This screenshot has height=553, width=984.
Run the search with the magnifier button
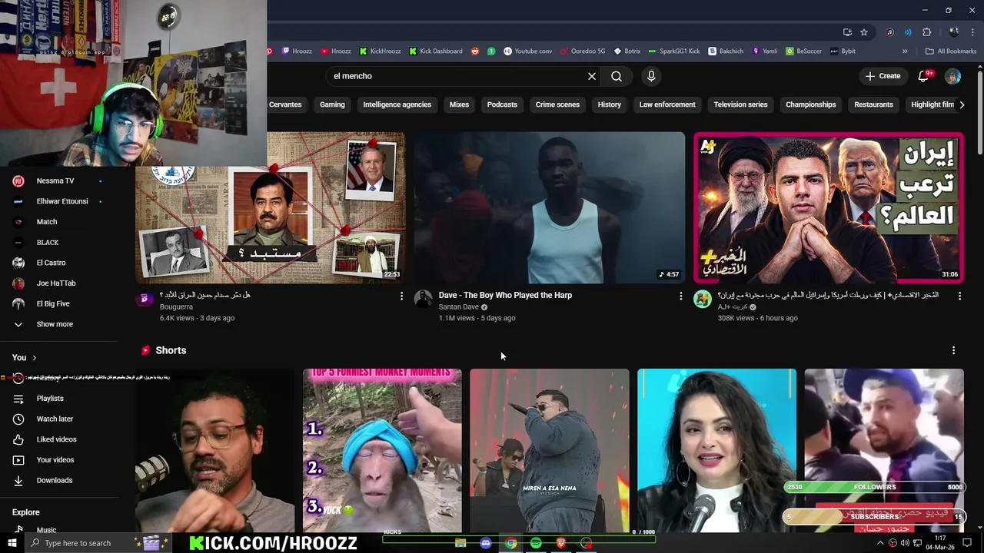click(x=617, y=76)
